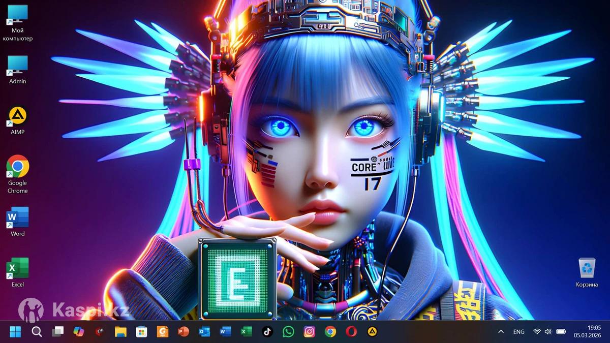Open TikTok from the taskbar
Image resolution: width=610 pixels, height=343 pixels.
pyautogui.click(x=267, y=332)
